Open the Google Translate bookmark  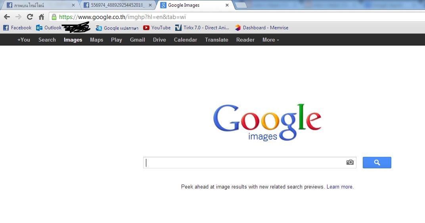pyautogui.click(x=117, y=28)
